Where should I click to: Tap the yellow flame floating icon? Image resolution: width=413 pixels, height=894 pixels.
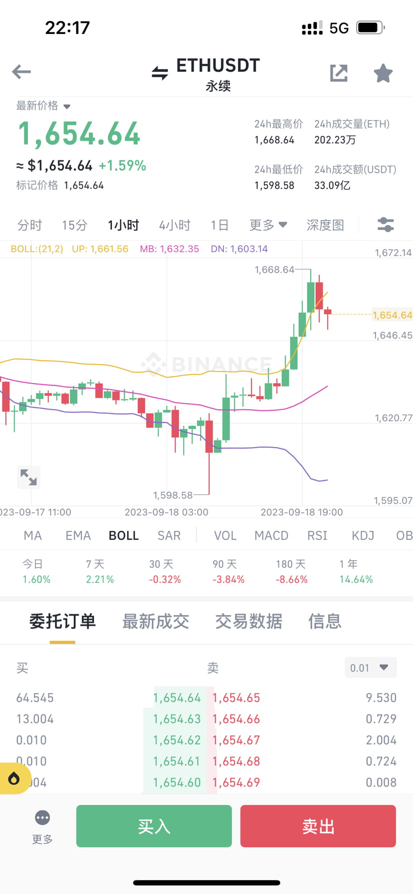(x=14, y=778)
